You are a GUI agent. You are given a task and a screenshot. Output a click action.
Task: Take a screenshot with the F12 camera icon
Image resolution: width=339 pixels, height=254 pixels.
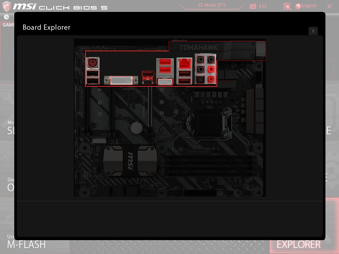pyautogui.click(x=253, y=6)
